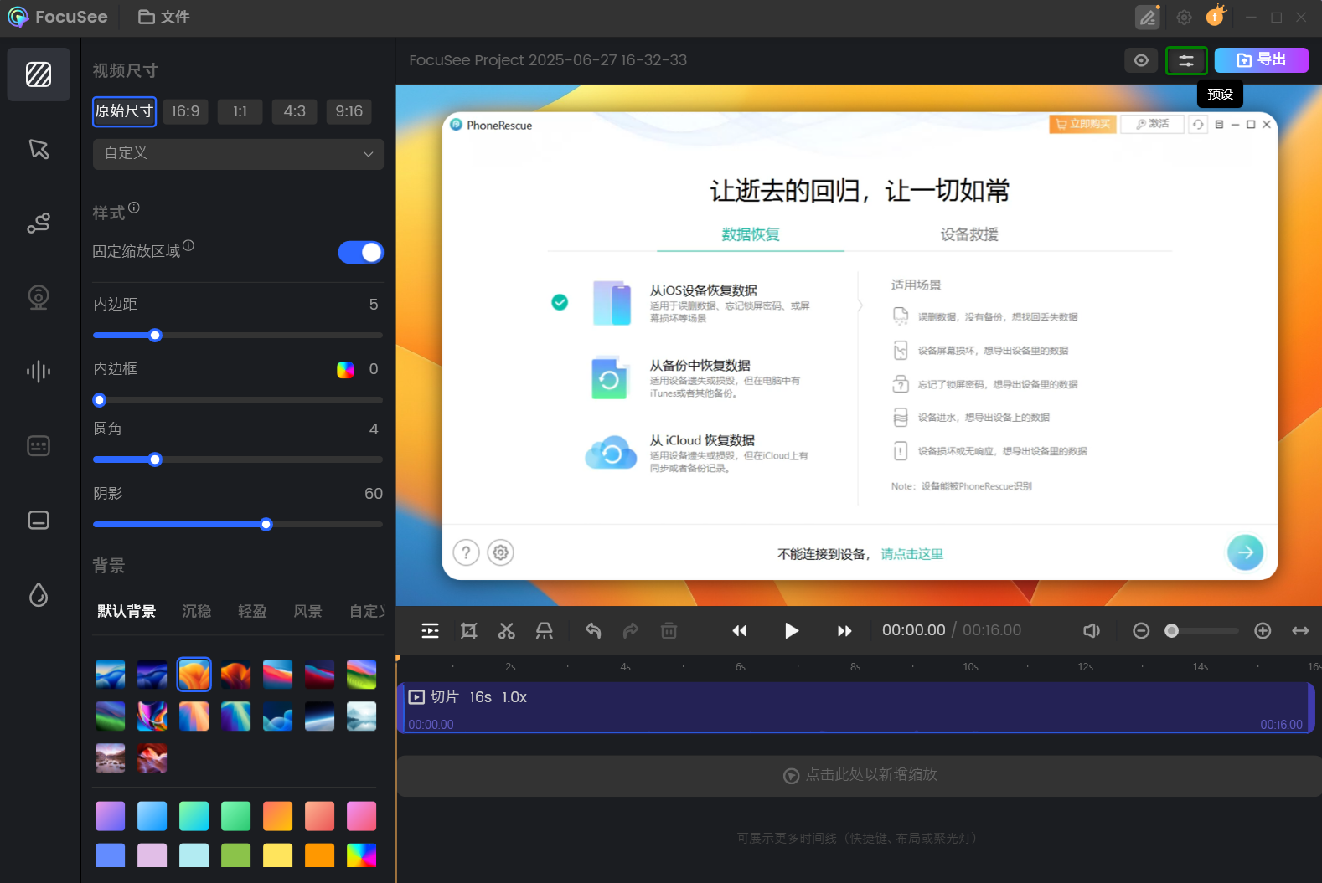Mute the volume speaker icon

point(1091,630)
